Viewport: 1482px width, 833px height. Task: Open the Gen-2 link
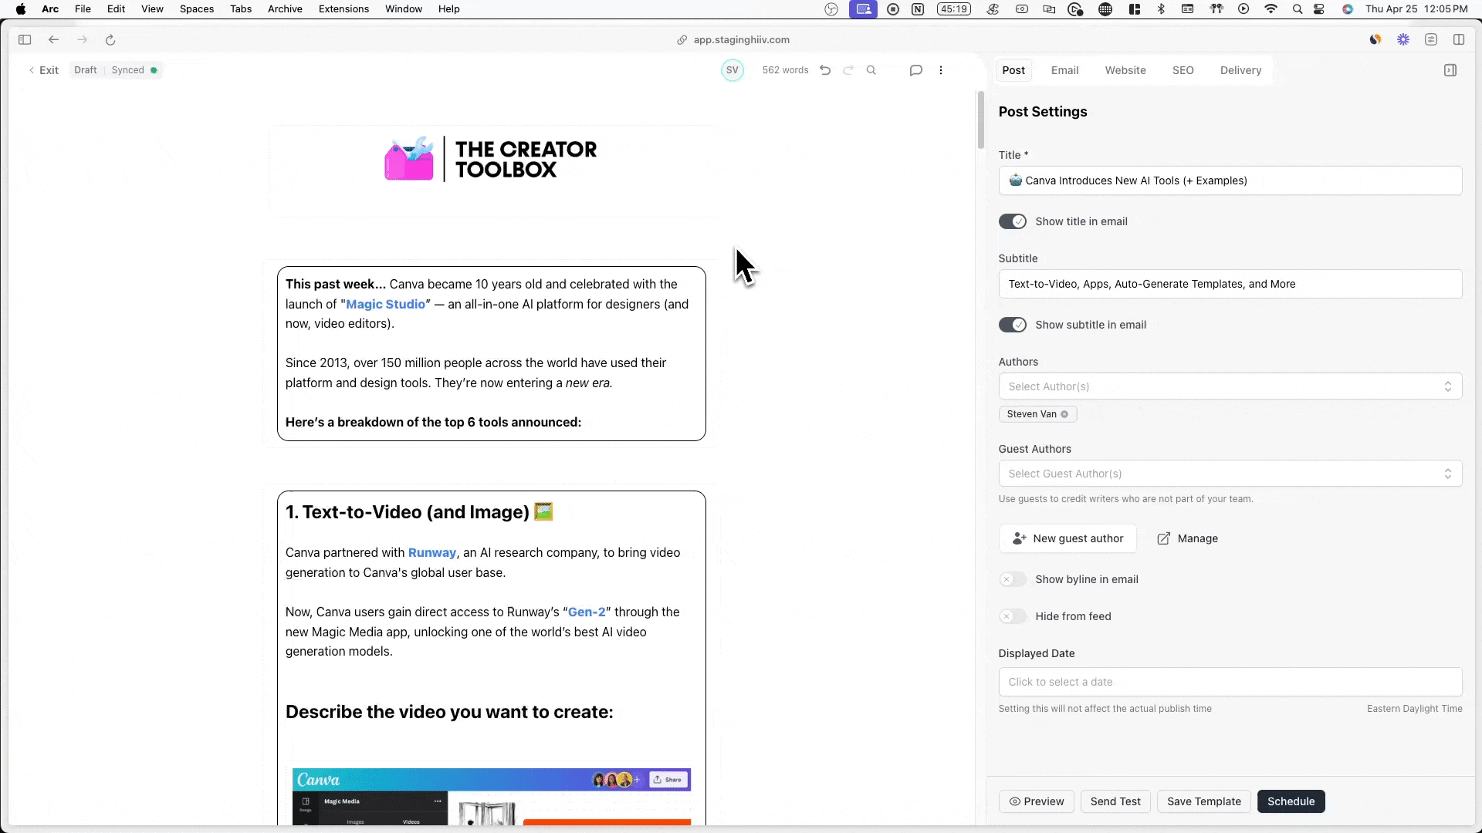point(587,612)
